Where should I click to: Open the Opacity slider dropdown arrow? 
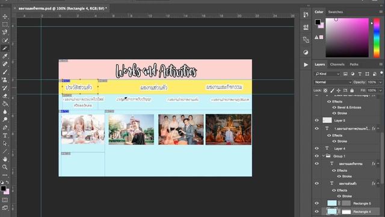[x=380, y=82]
